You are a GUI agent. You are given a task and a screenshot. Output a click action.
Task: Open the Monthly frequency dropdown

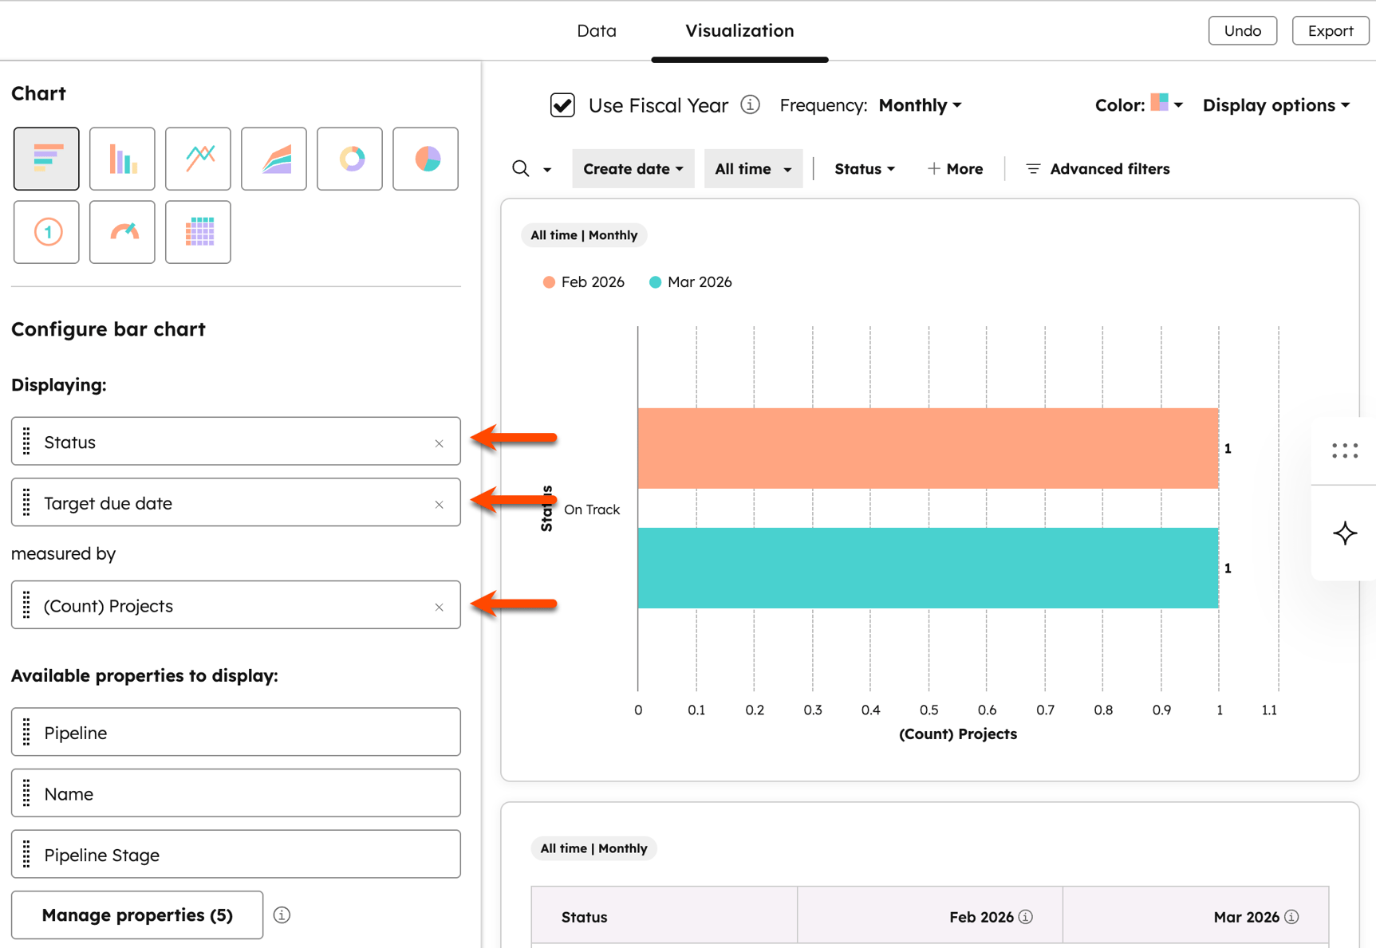click(920, 105)
